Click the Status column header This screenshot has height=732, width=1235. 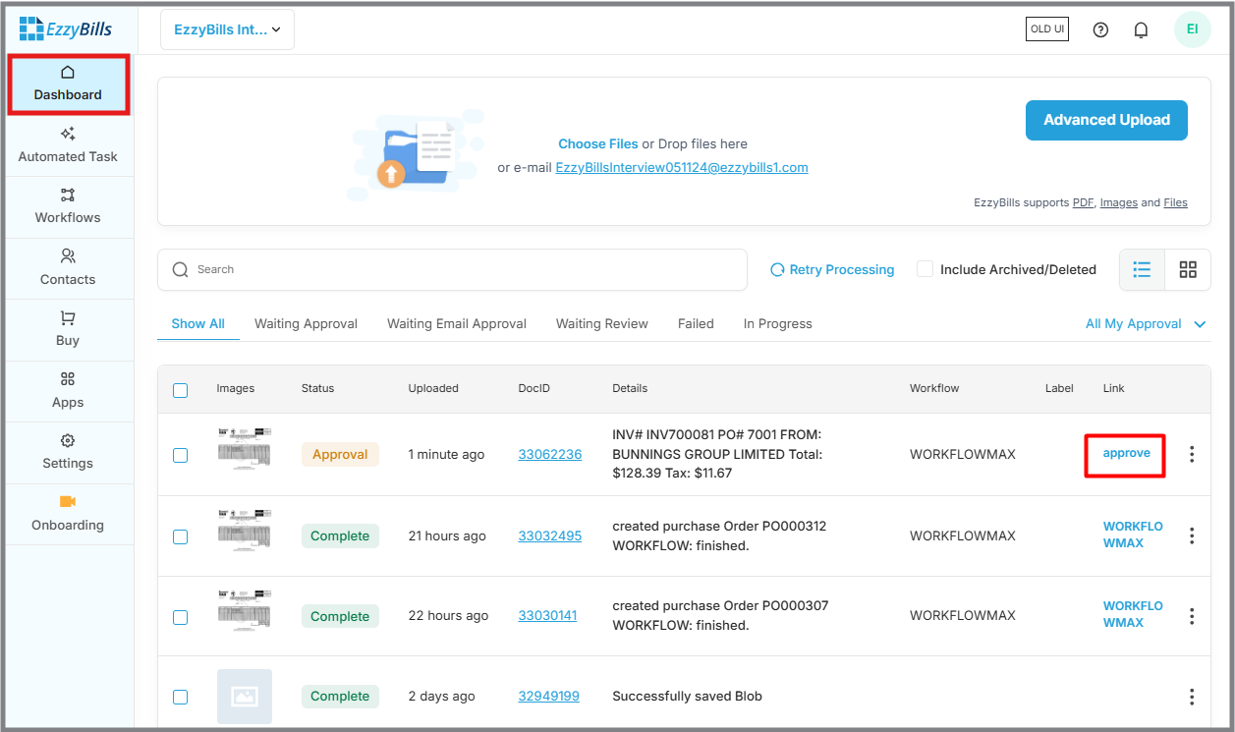[x=317, y=388]
